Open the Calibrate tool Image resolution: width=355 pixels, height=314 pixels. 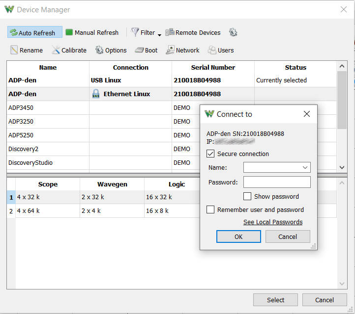click(69, 50)
